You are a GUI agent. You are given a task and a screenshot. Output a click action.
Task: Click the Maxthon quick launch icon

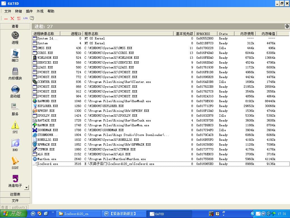(33, 214)
